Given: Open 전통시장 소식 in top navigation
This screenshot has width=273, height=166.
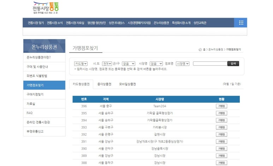Looking at the screenshot, I should pos(55,23).
